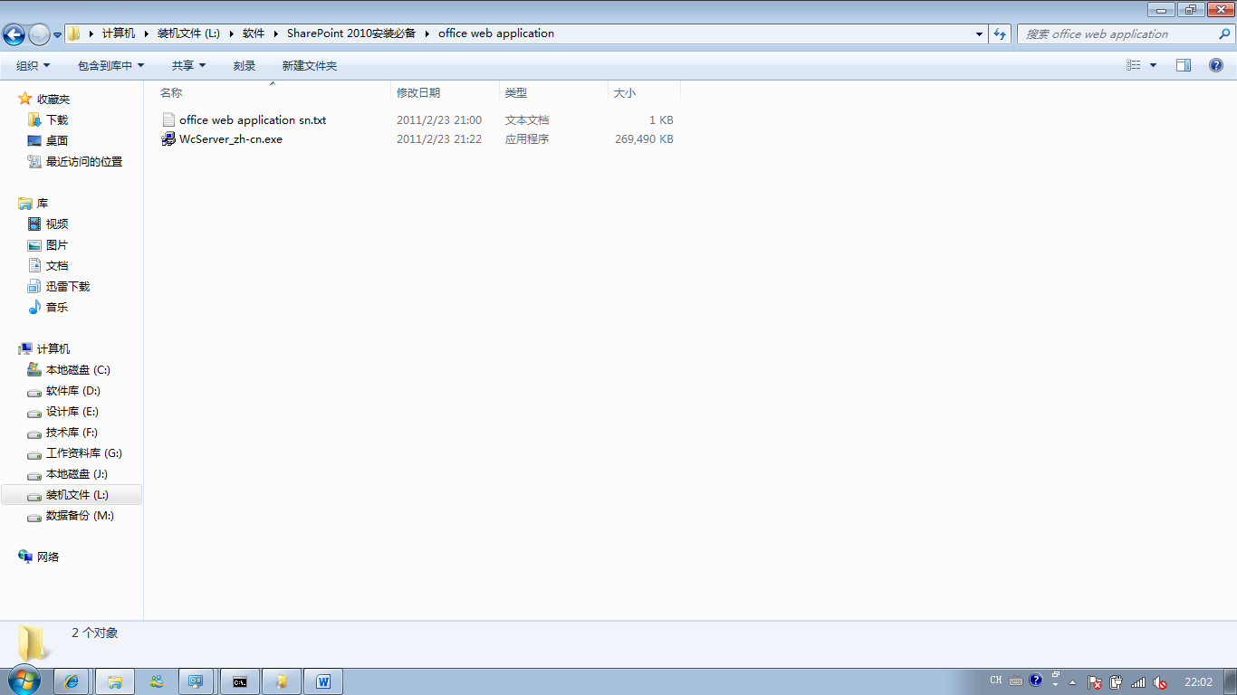Click the muted volume tray icon
The image size is (1237, 695).
point(1160,681)
